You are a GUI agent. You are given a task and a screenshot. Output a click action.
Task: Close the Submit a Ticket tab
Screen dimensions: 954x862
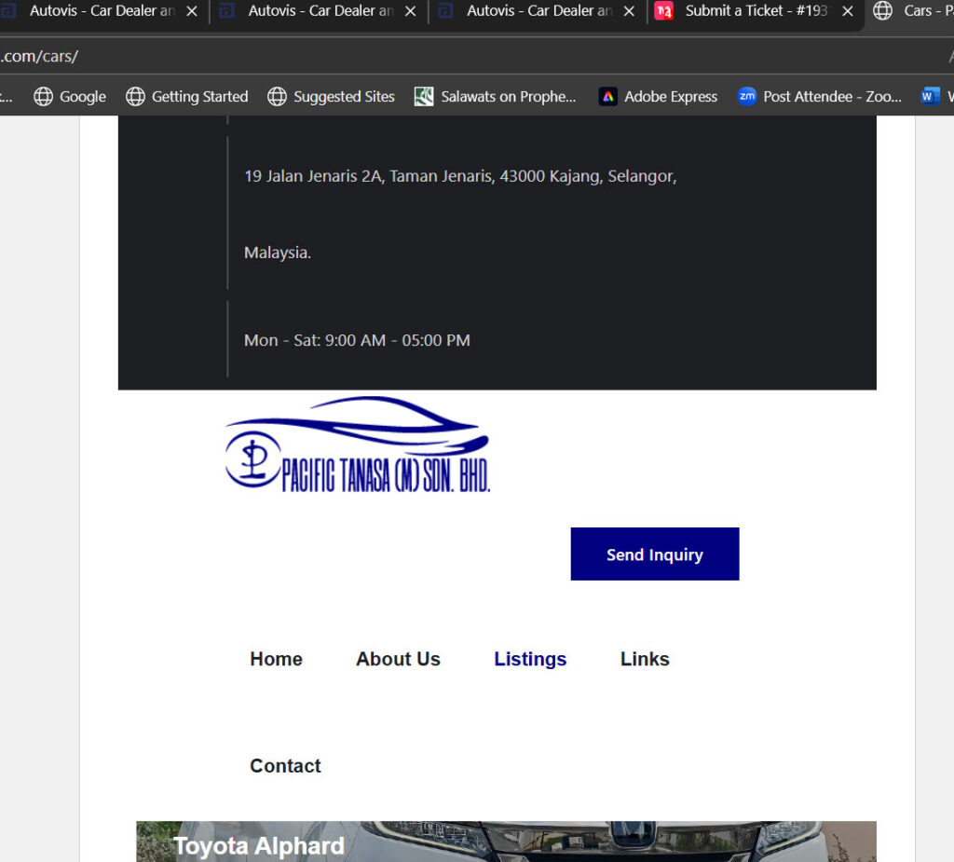coord(847,11)
